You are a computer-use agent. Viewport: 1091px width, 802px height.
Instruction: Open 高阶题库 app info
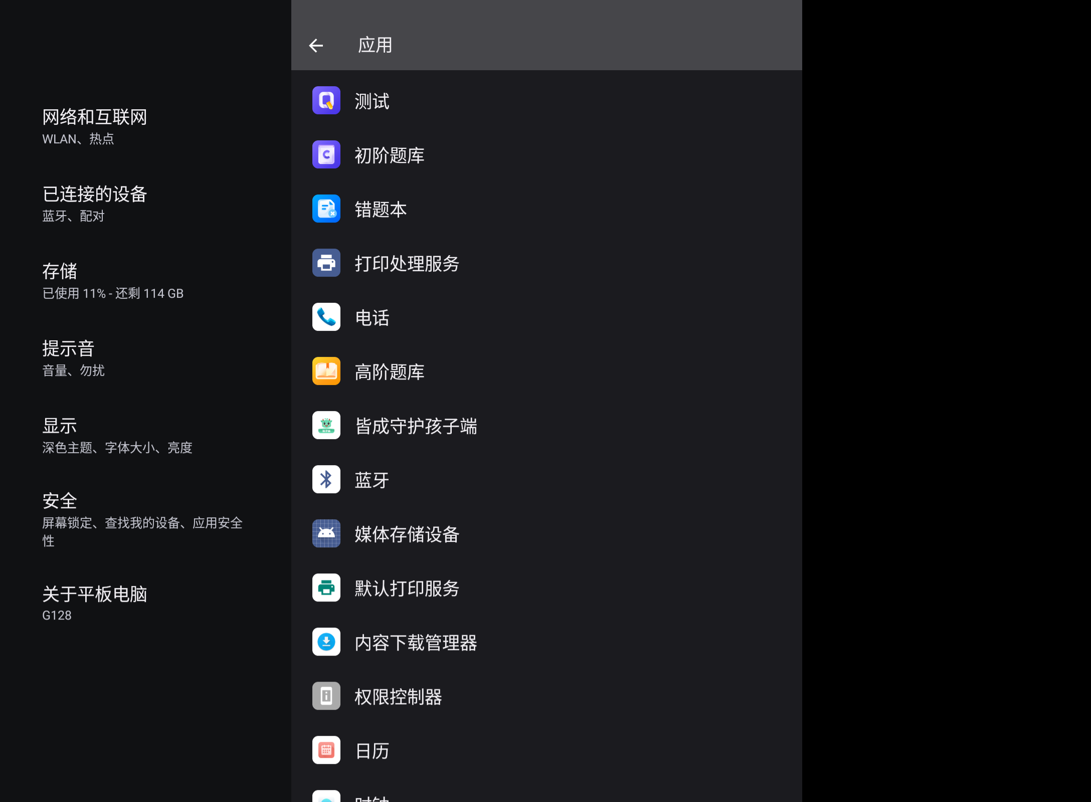click(547, 371)
